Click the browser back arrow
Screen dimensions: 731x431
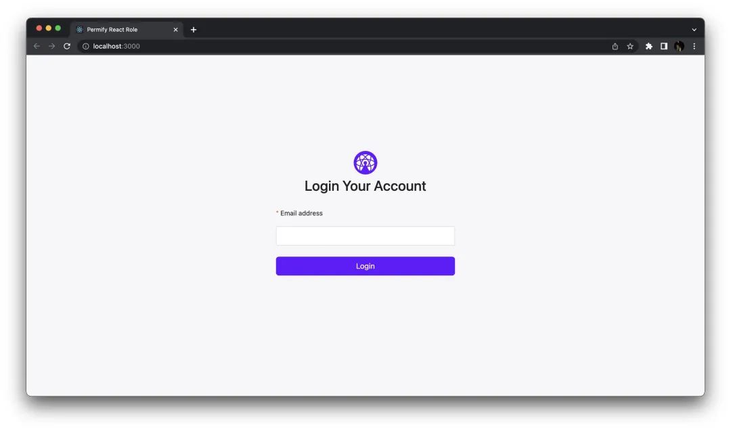[37, 46]
